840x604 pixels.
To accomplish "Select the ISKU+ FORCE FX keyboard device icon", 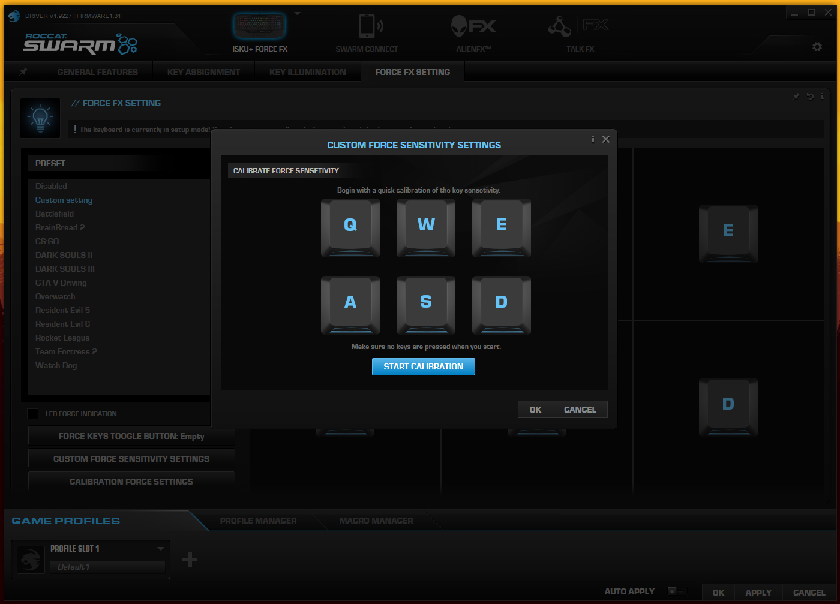I will (259, 26).
